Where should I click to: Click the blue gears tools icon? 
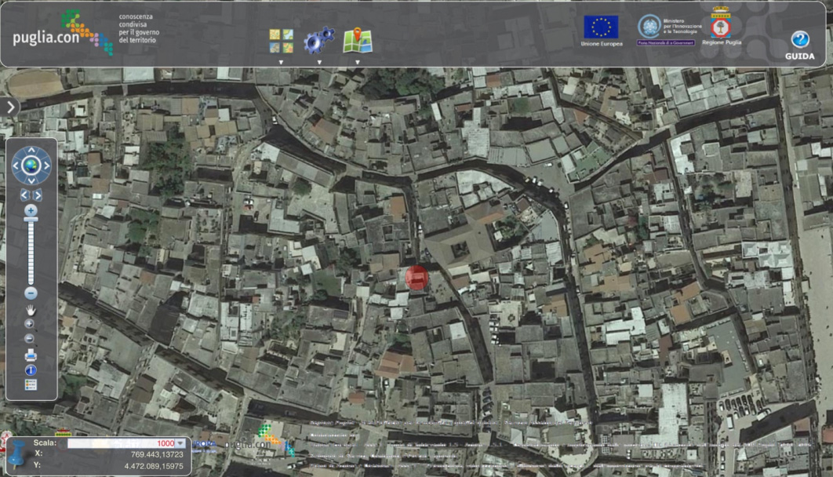point(318,39)
